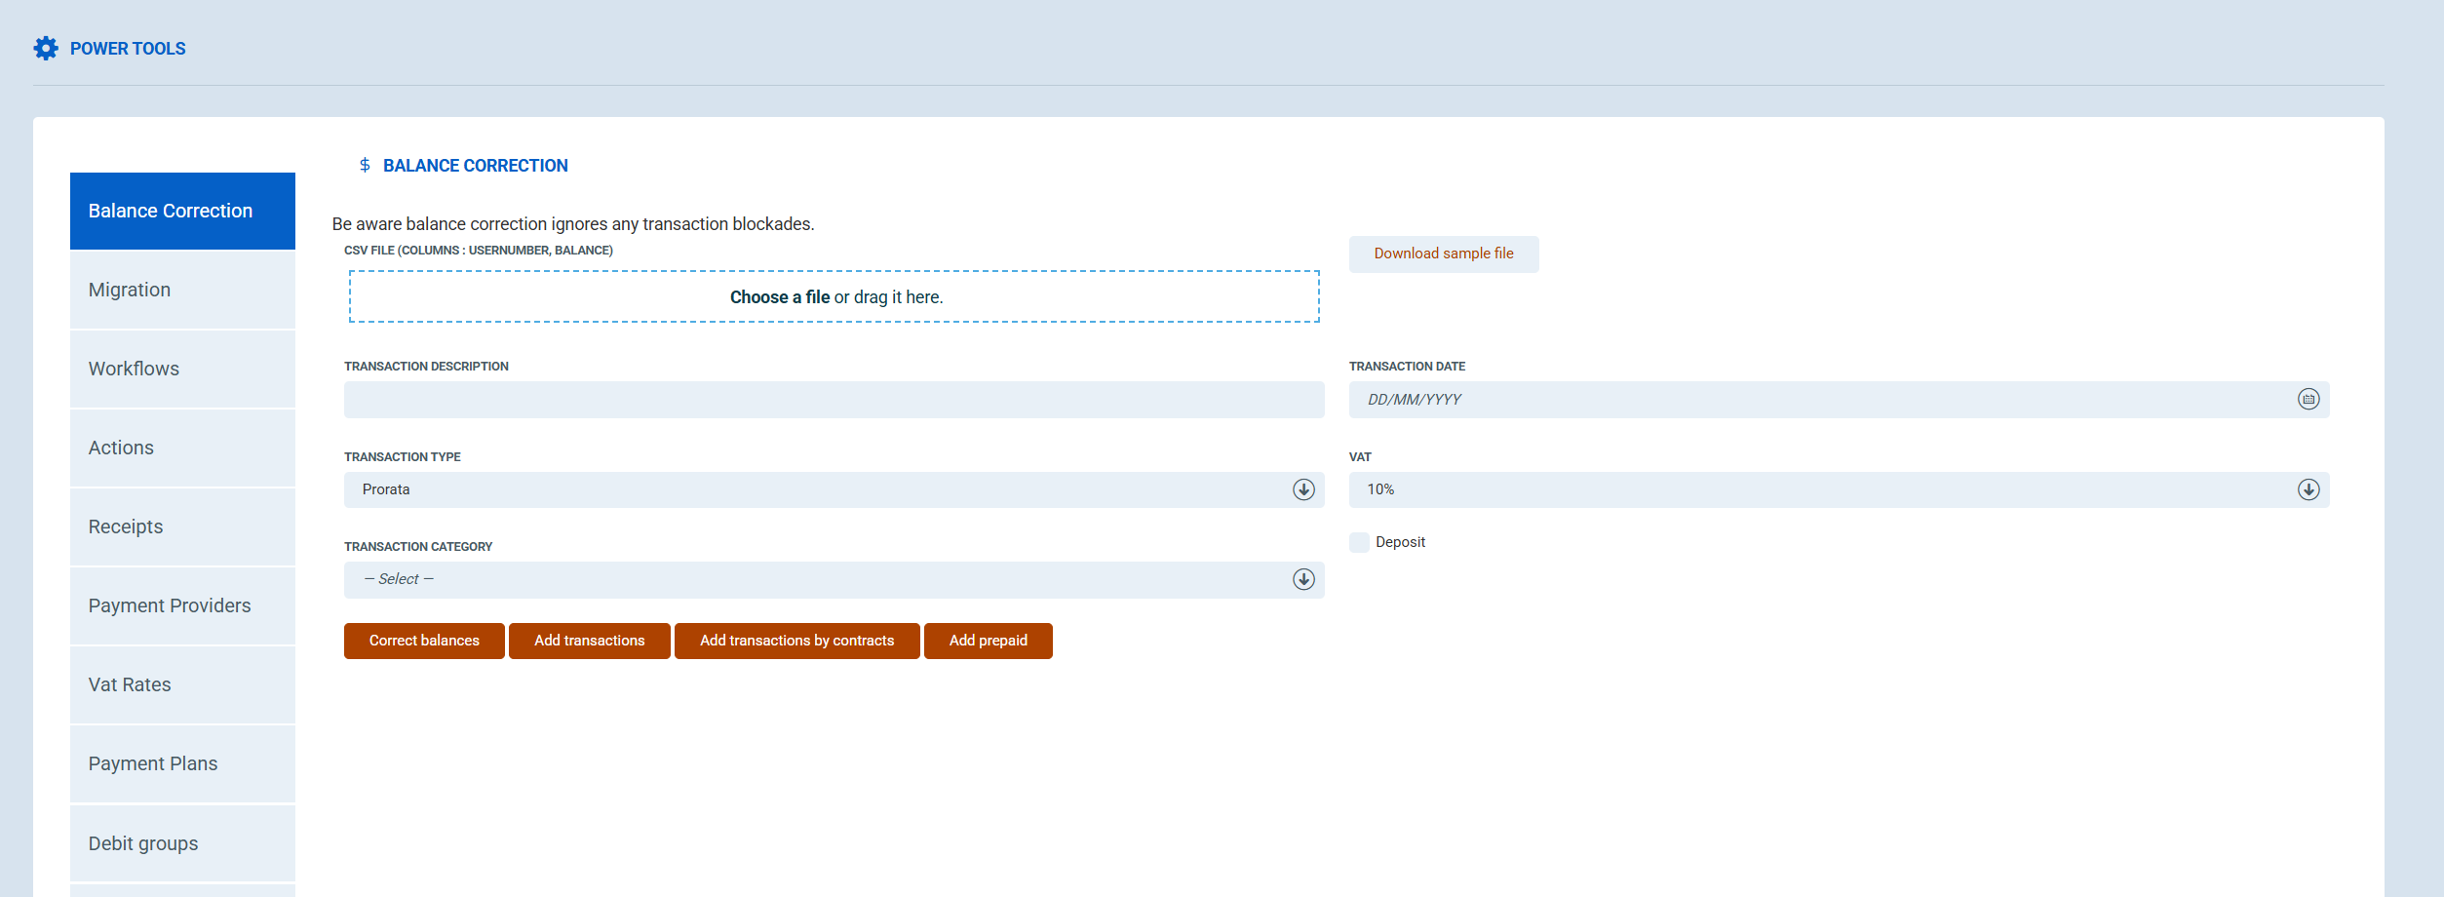Click Add transactions by contracts button
Viewport: 2444px width, 897px height.
point(796,641)
